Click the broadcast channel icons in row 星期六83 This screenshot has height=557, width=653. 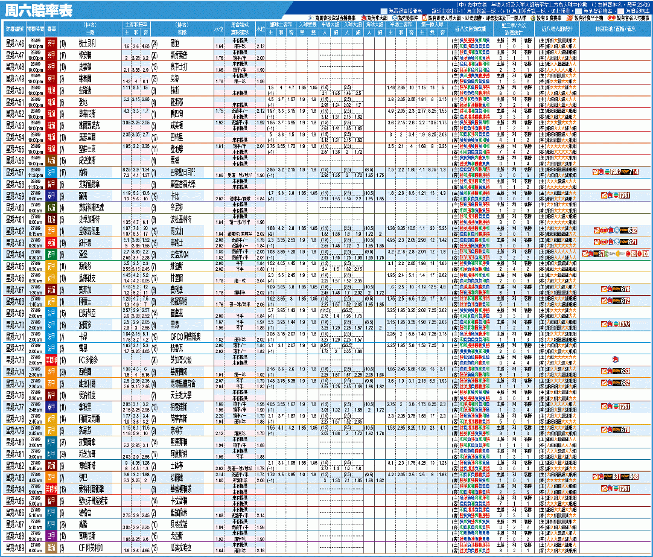pos(616,477)
